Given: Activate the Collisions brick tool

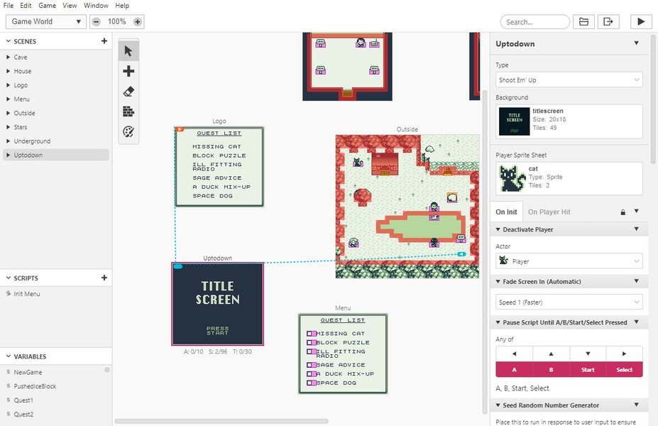Looking at the screenshot, I should pos(128,111).
